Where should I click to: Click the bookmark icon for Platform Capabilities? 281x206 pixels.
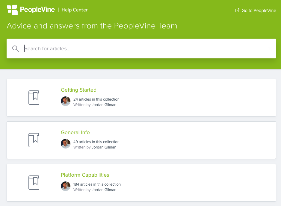[x=34, y=183]
